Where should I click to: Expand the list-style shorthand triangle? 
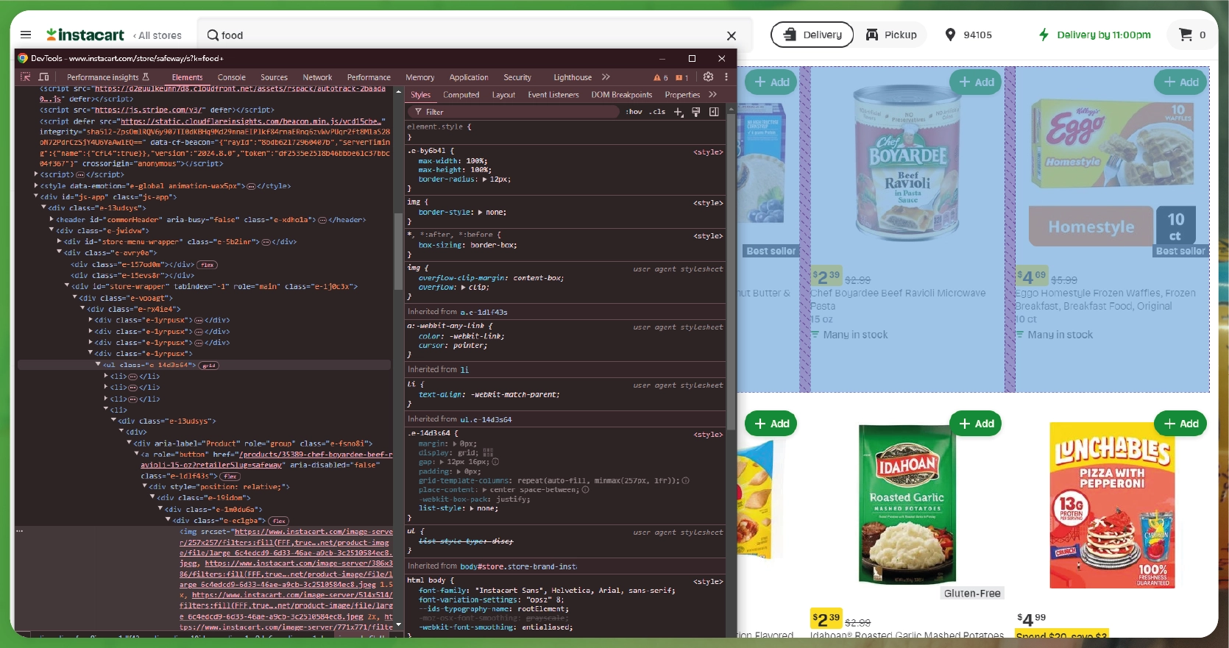pyautogui.click(x=472, y=508)
